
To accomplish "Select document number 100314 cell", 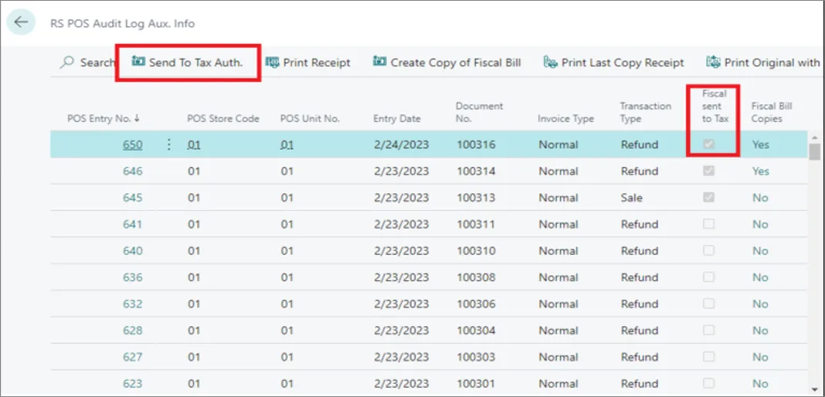I will [476, 171].
